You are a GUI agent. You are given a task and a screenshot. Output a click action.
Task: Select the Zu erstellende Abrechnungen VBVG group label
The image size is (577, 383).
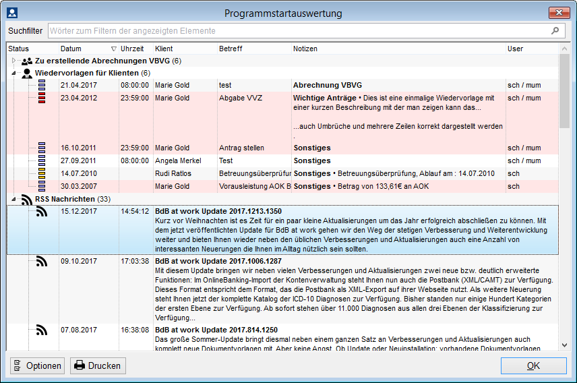pyautogui.click(x=108, y=61)
